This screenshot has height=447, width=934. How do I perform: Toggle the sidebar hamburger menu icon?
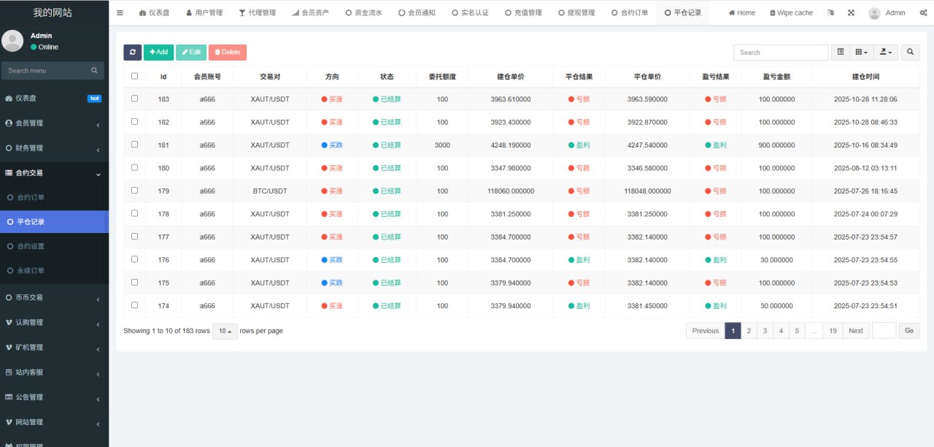pos(120,12)
